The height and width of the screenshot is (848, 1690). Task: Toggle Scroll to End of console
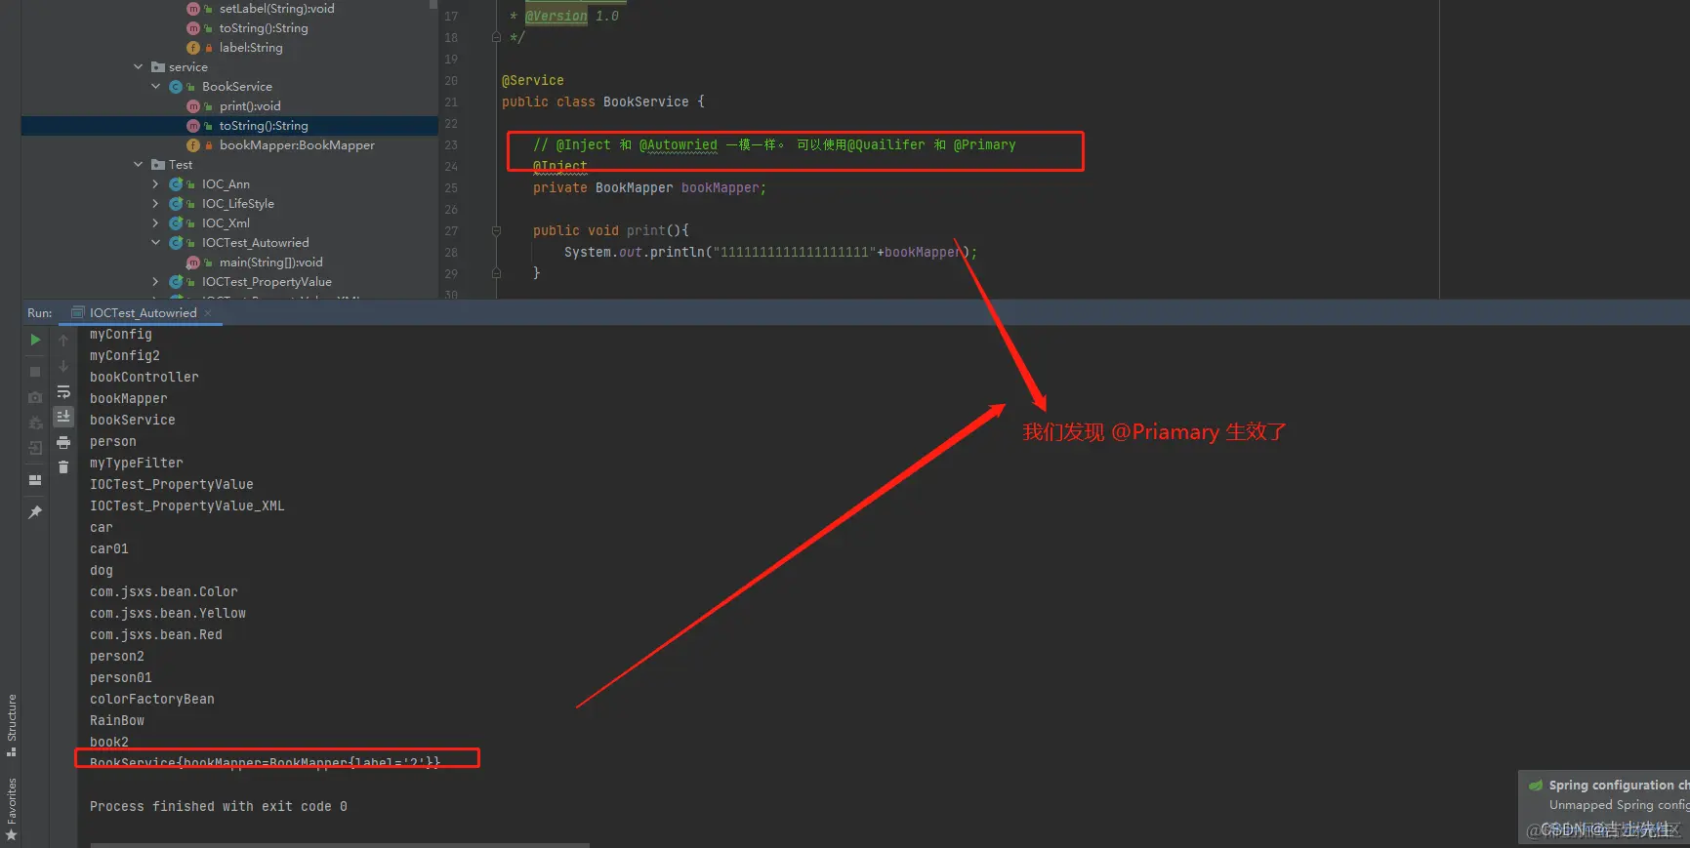(x=63, y=417)
